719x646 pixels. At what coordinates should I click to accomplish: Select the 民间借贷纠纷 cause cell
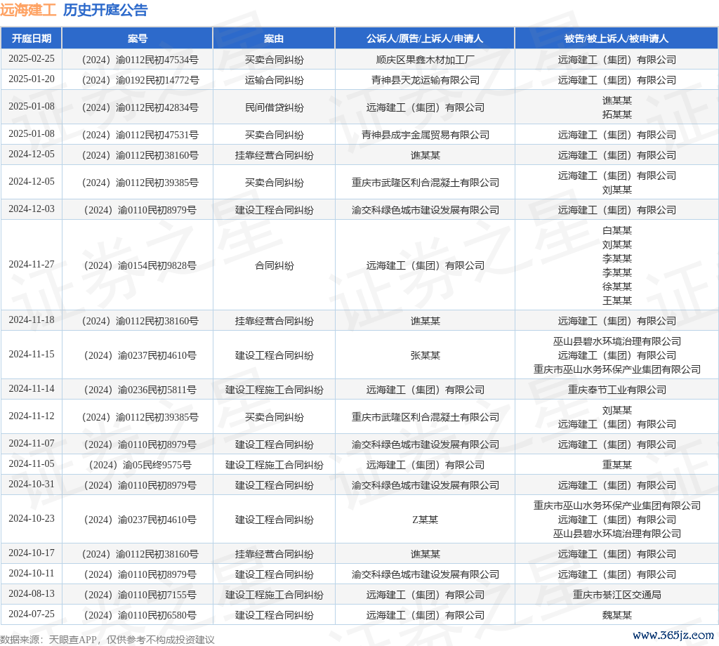click(x=275, y=107)
